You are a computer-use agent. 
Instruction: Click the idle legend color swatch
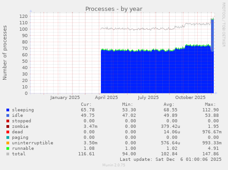tap(8, 115)
